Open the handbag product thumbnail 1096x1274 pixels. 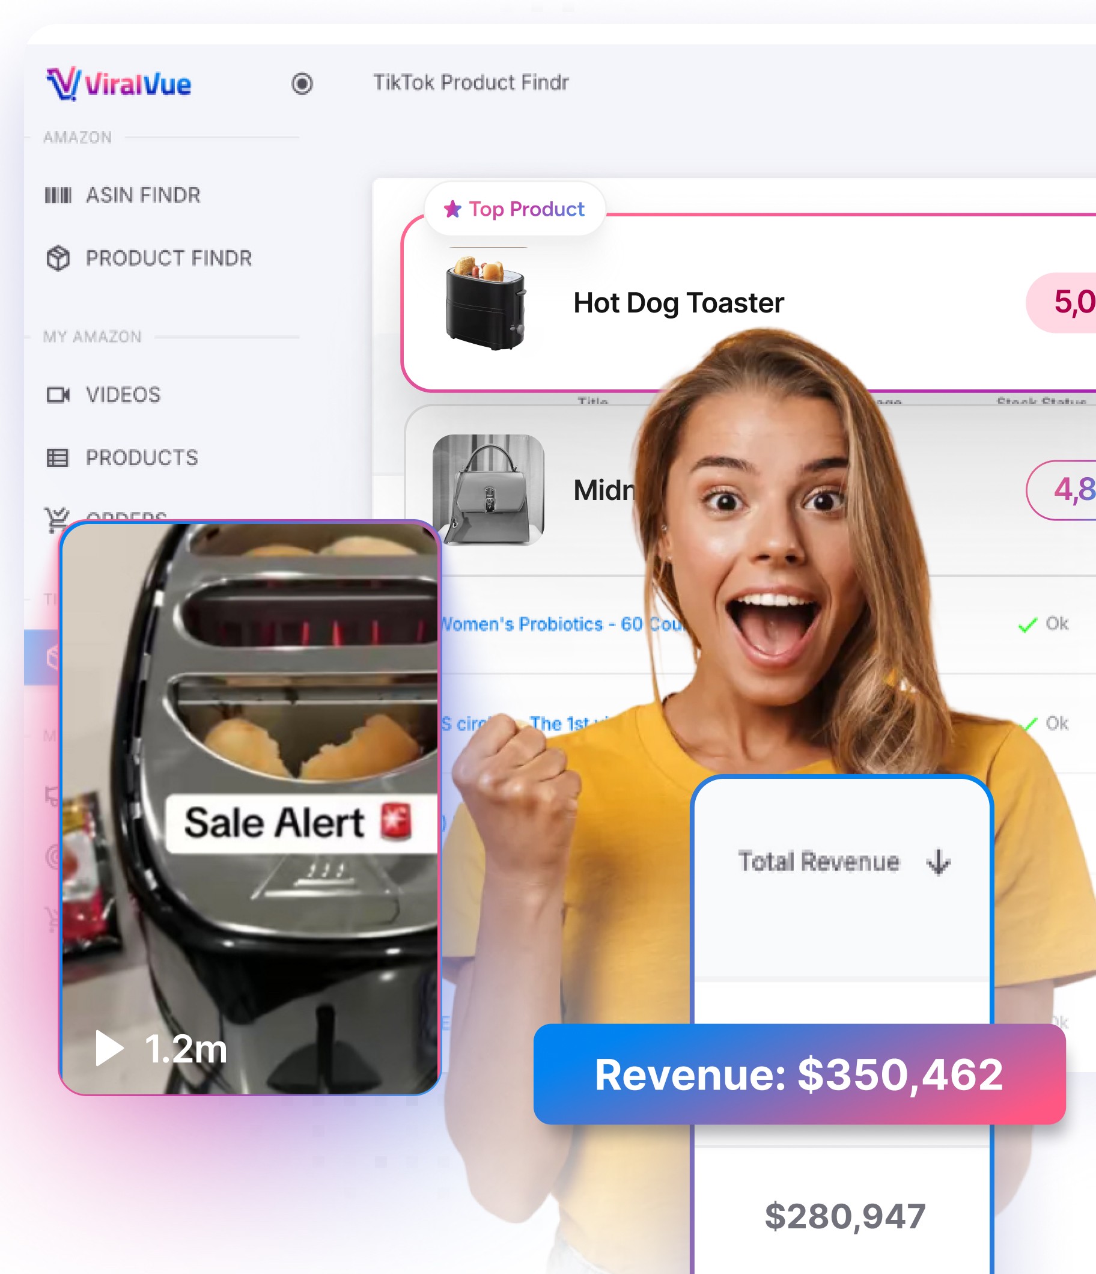tap(489, 490)
